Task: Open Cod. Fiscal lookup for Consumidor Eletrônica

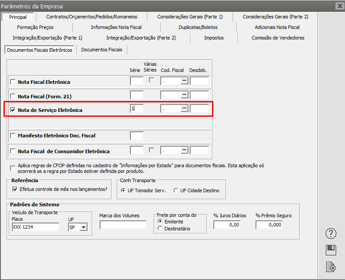Action: (185, 150)
